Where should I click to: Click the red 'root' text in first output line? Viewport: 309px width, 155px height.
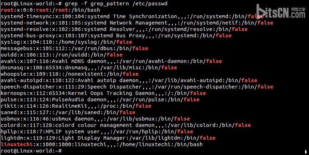click(x=7, y=10)
